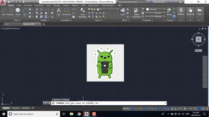This screenshot has width=209, height=117.
Task: Activate the Rotate tool in Modify
Action: click(41, 9)
